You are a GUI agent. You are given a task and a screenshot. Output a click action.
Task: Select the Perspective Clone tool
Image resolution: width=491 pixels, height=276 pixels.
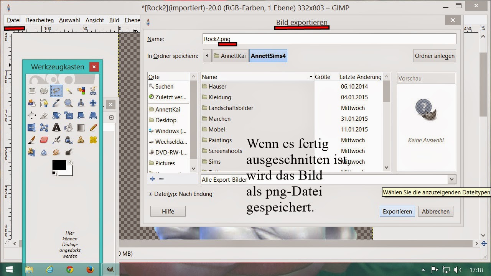click(x=32, y=152)
